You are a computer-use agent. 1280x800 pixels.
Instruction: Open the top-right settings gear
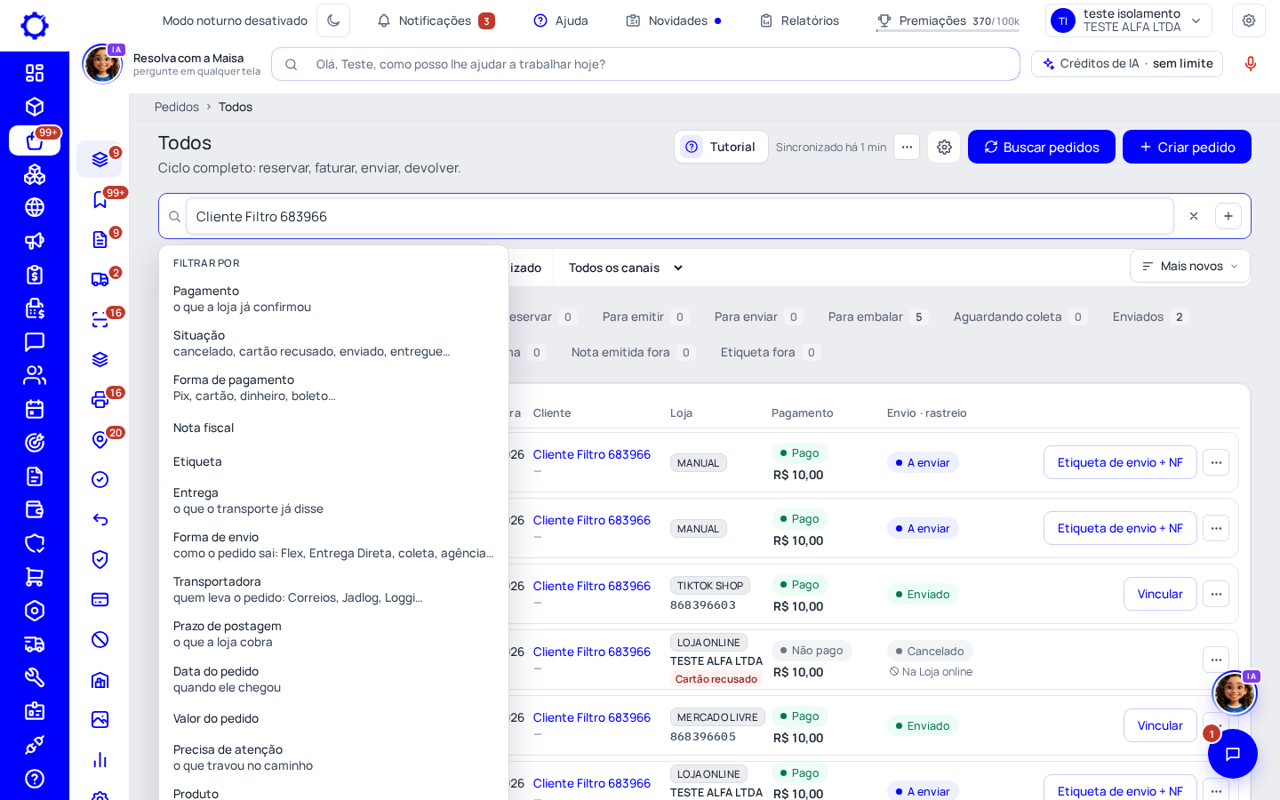pyautogui.click(x=1249, y=20)
